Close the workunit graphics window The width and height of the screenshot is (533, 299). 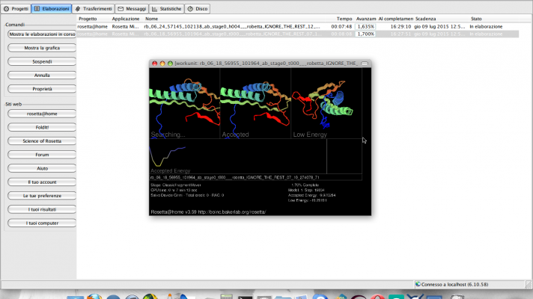coord(155,64)
